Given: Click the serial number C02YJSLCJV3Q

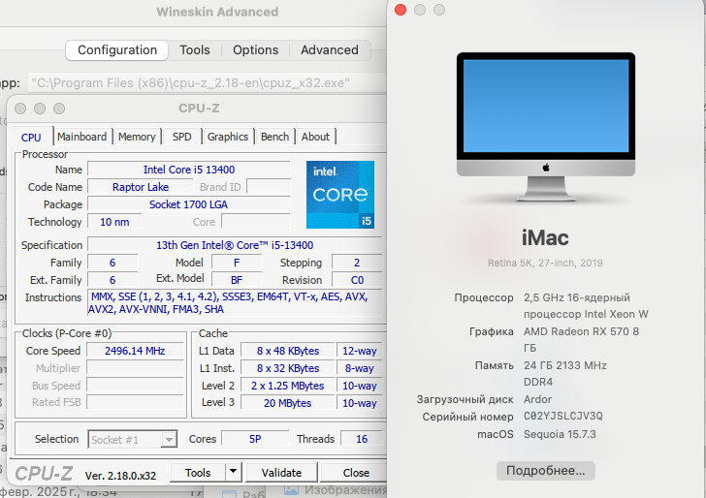Looking at the screenshot, I should click(562, 416).
